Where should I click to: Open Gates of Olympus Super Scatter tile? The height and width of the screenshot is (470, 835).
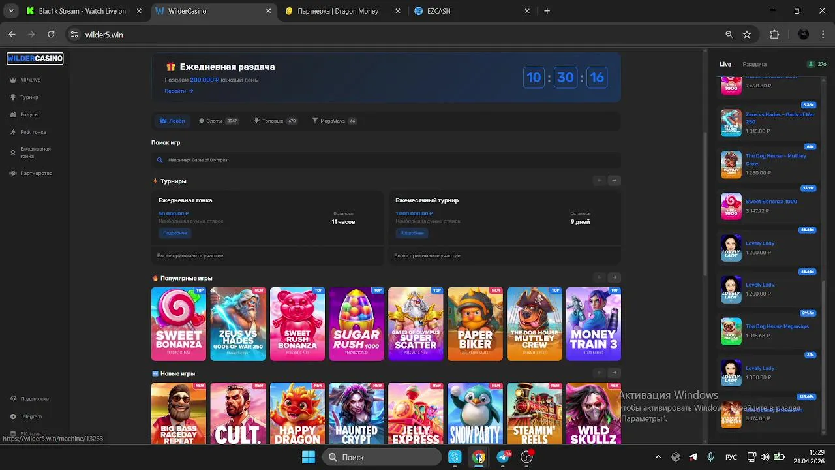(x=416, y=324)
